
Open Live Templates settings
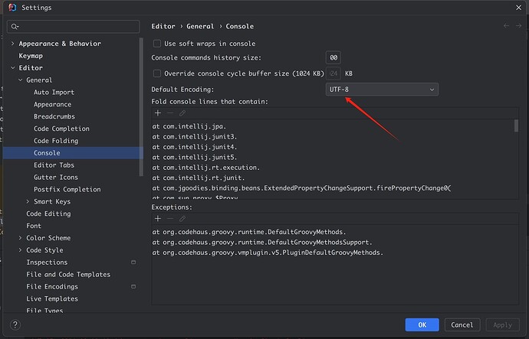(52, 298)
